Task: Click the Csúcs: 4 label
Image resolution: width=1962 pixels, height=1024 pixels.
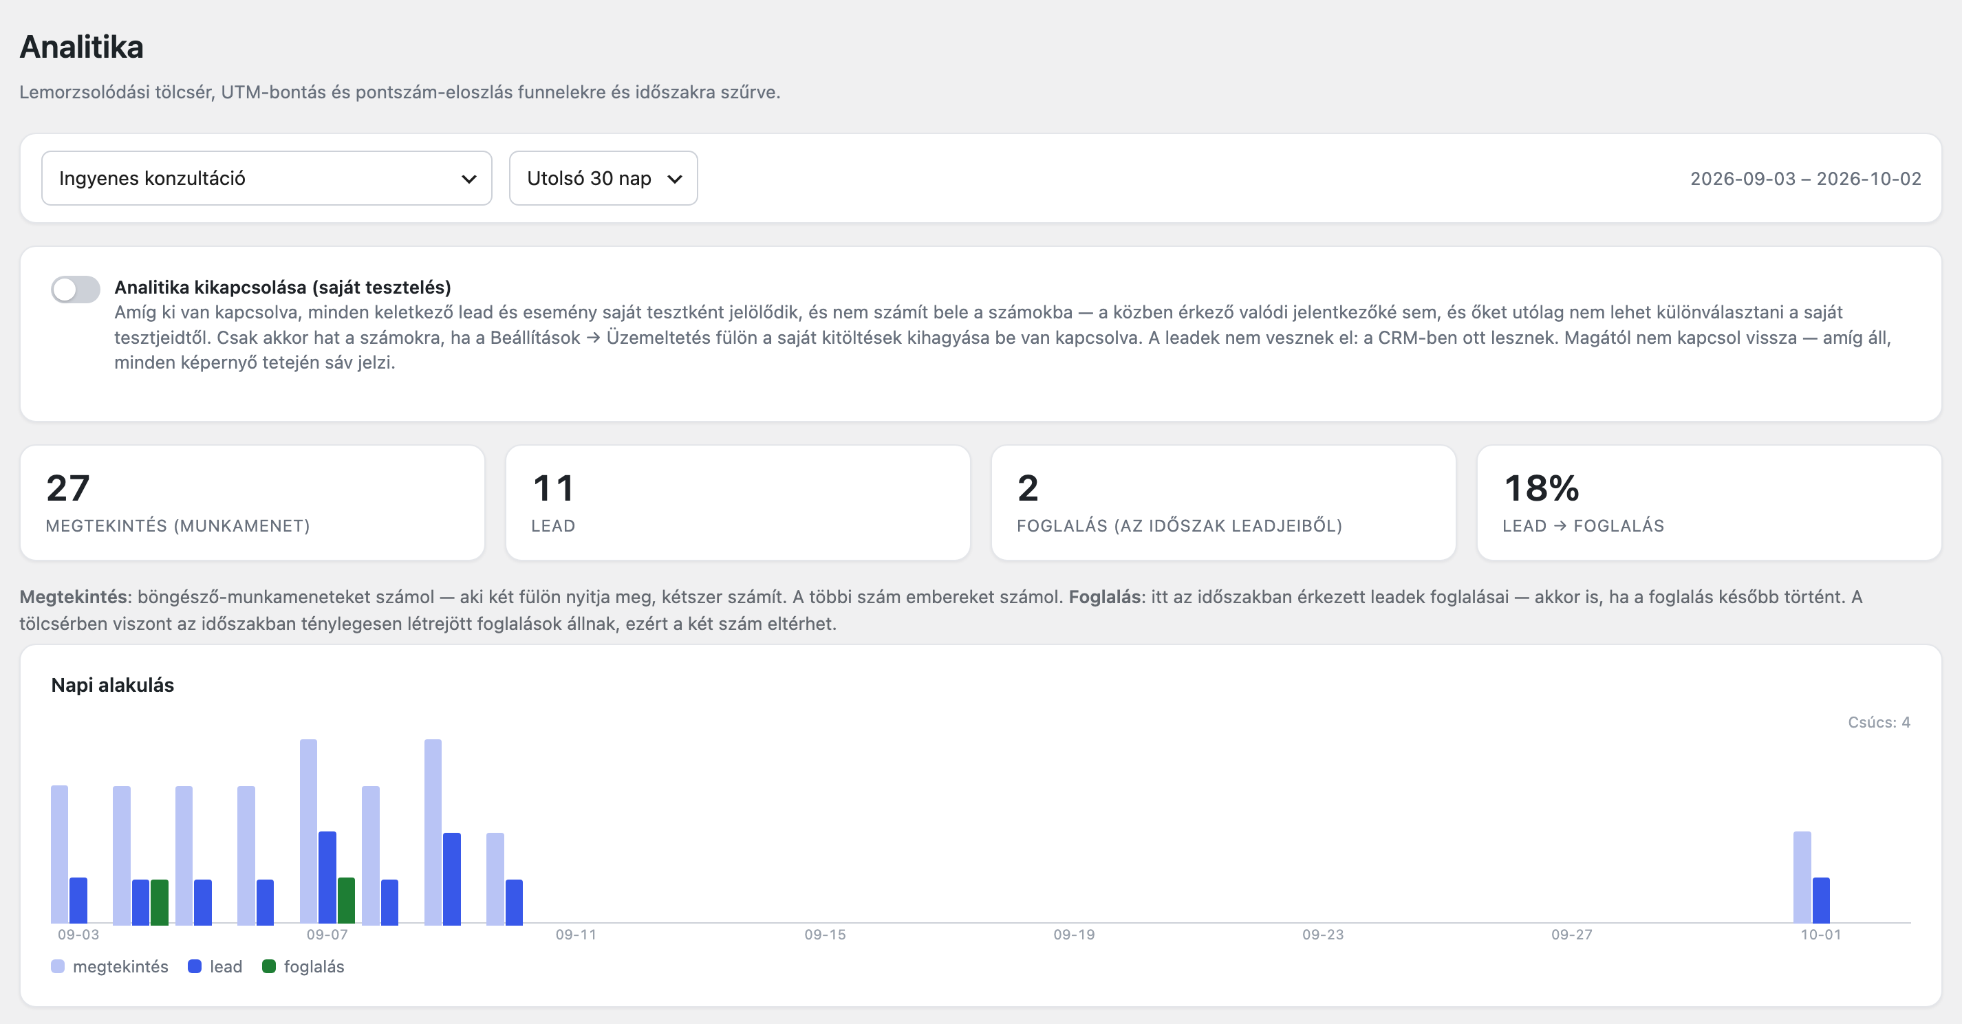Action: pos(1879,721)
